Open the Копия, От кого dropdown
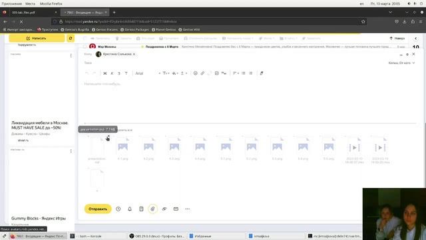 [401, 63]
